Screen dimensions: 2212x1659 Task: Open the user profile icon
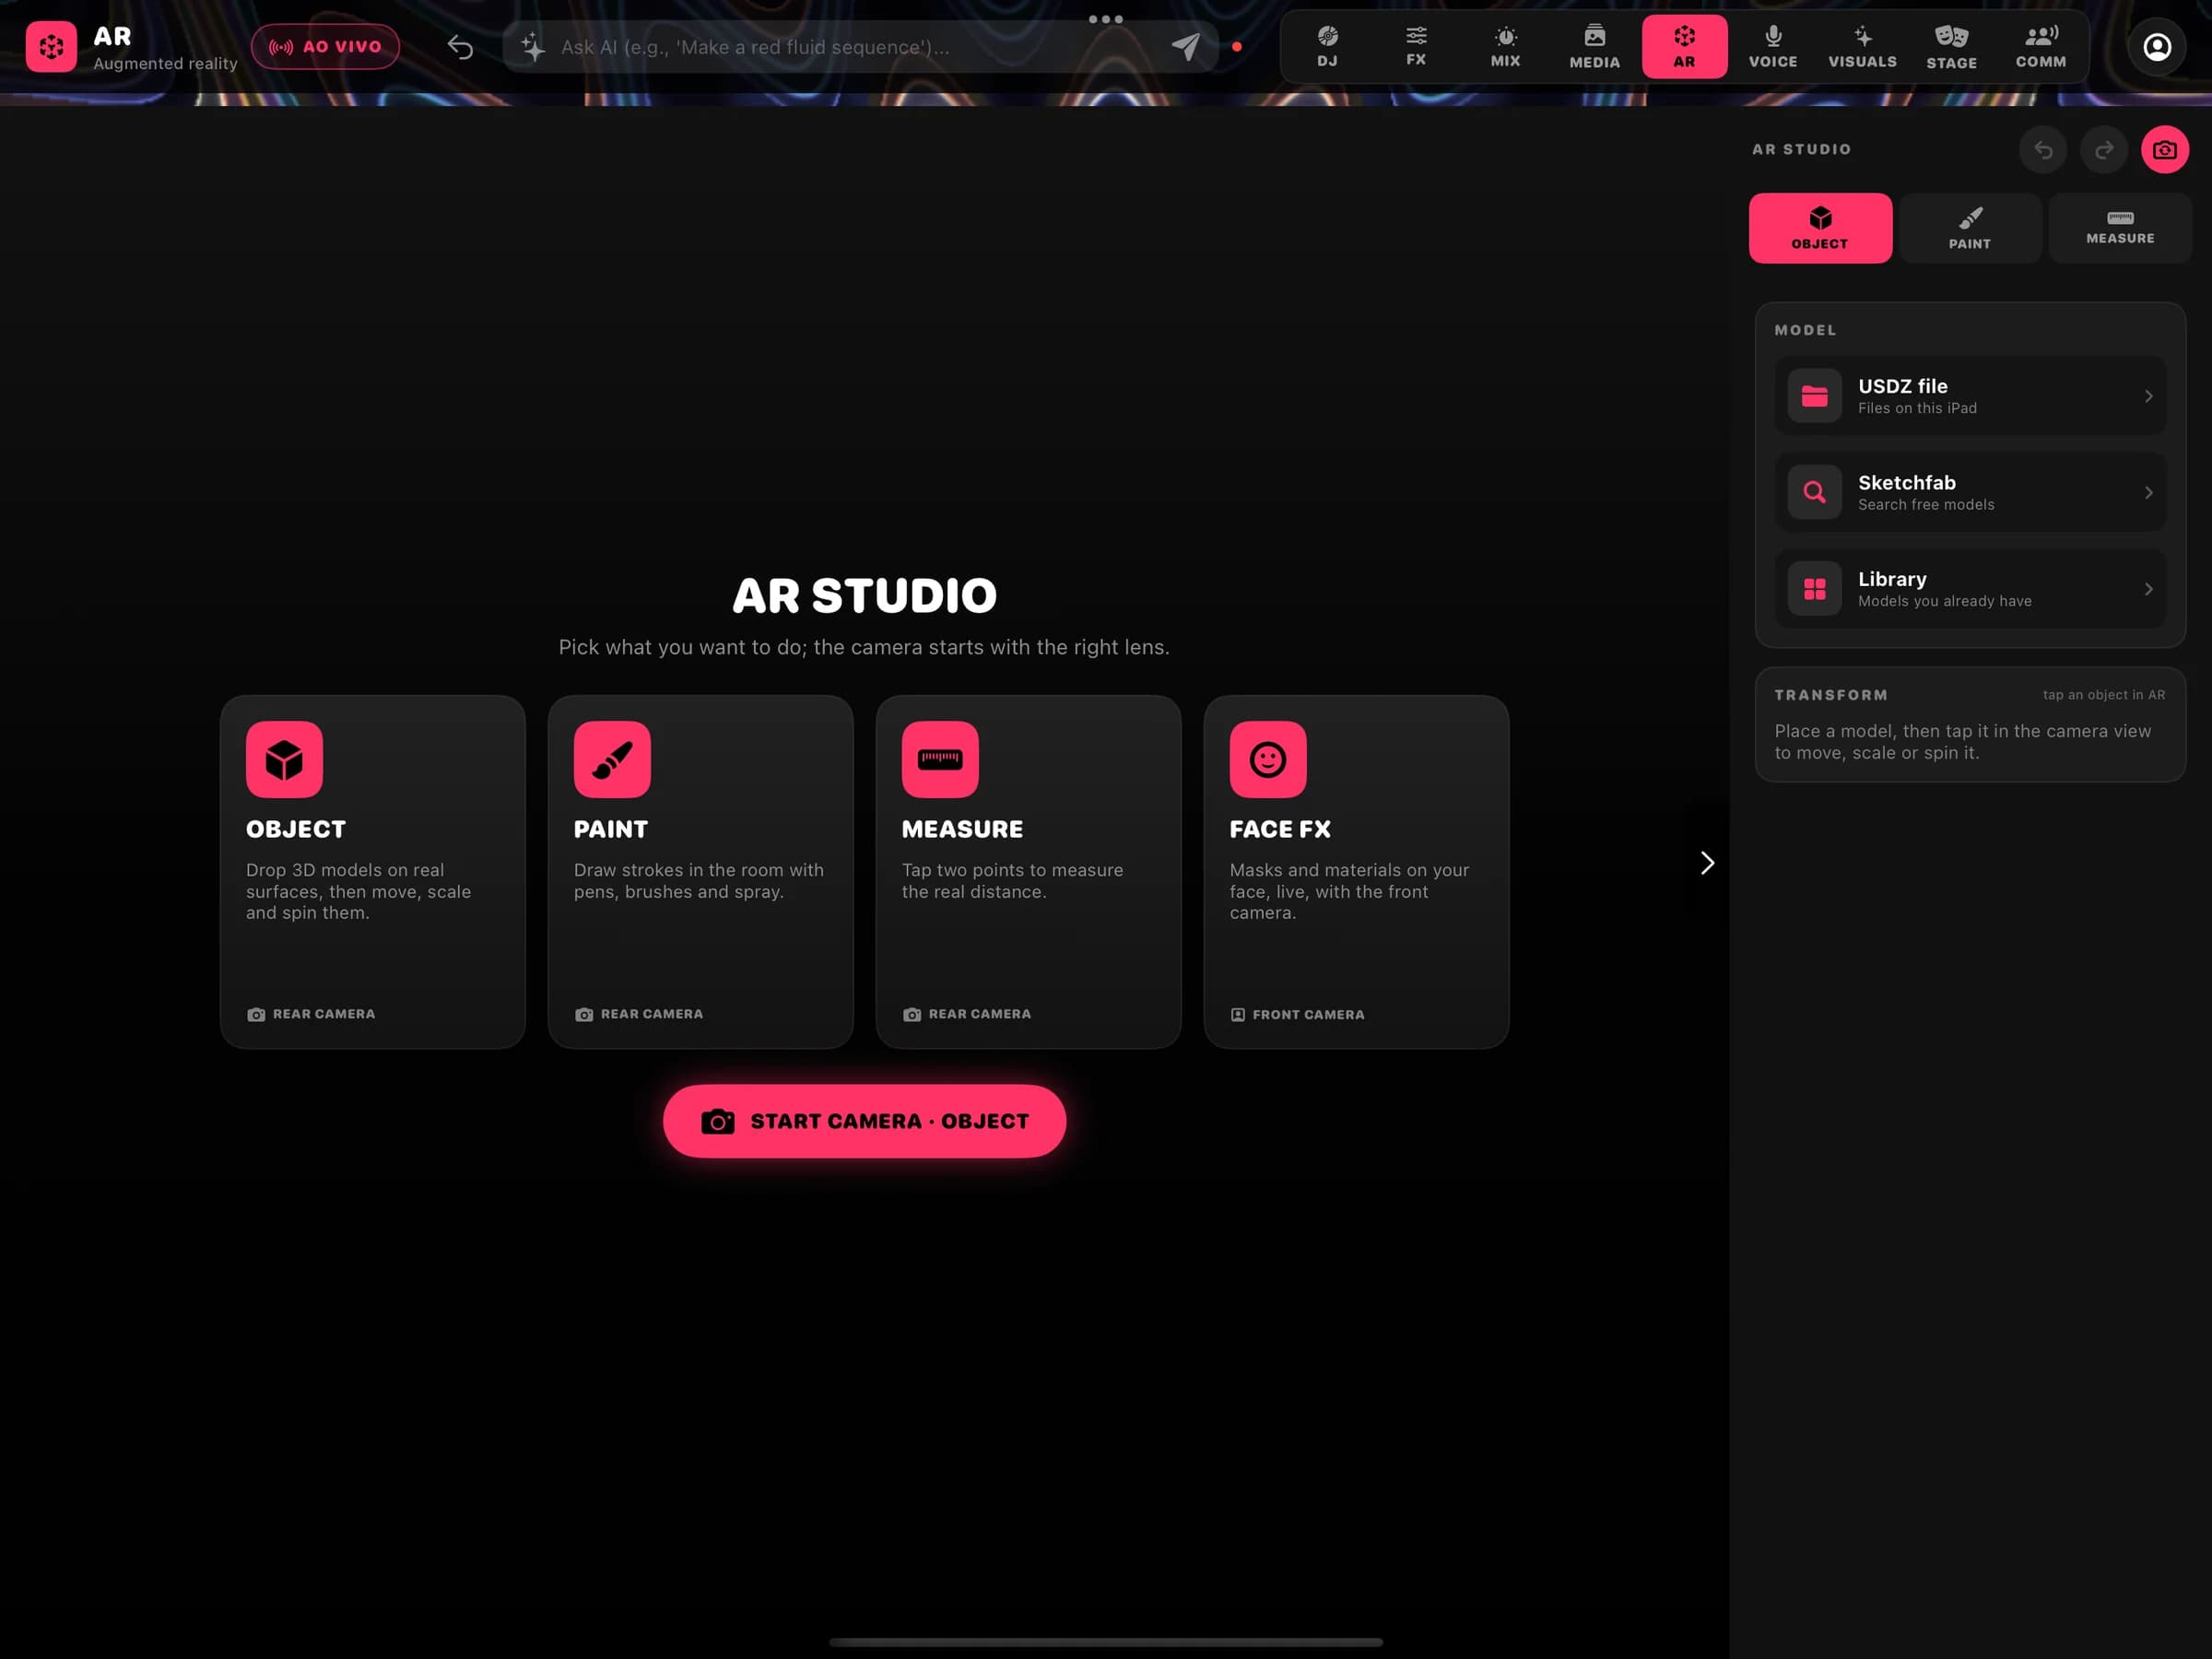[2157, 47]
